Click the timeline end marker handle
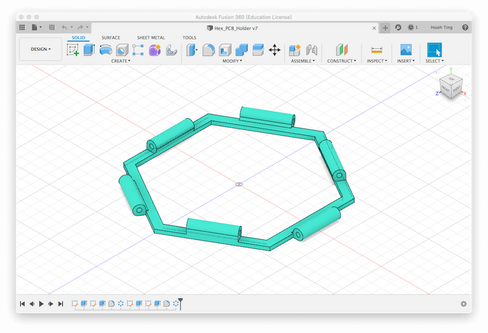Image resolution: width=488 pixels, height=333 pixels. (181, 303)
